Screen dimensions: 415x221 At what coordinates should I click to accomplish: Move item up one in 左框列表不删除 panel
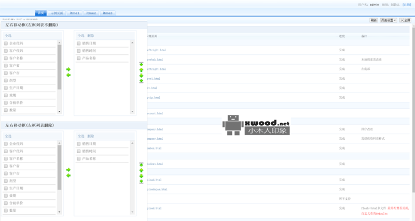pos(141,70)
